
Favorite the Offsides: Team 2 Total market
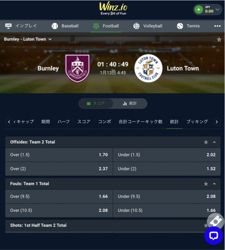(x=206, y=142)
